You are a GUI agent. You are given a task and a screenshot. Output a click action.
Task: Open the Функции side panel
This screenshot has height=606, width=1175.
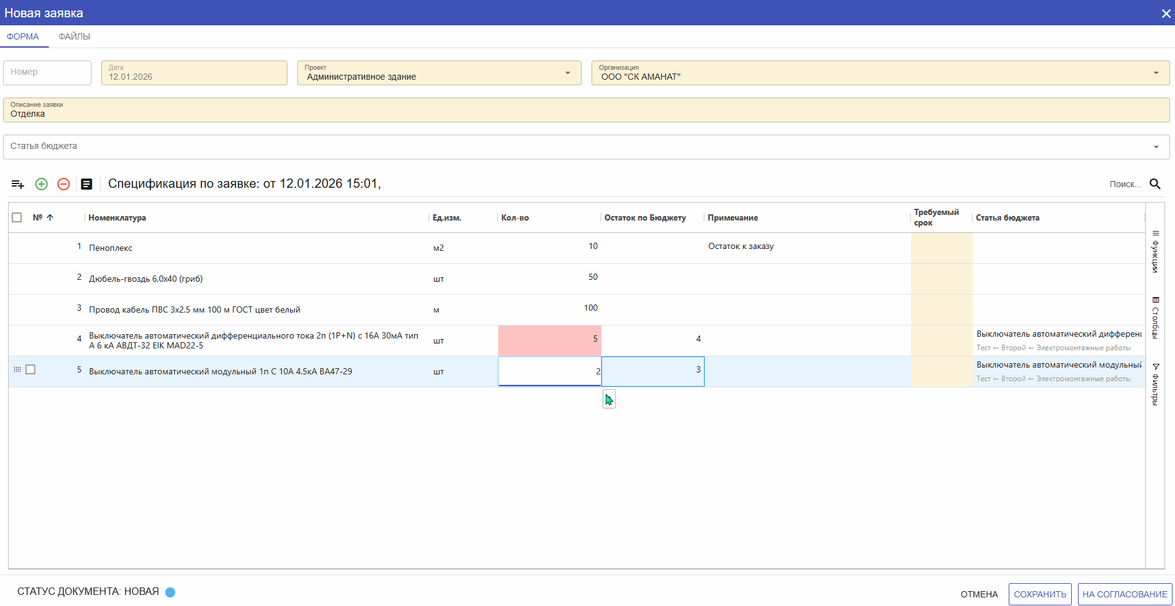1155,252
